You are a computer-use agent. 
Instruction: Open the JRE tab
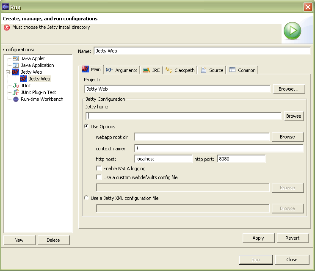[152, 70]
